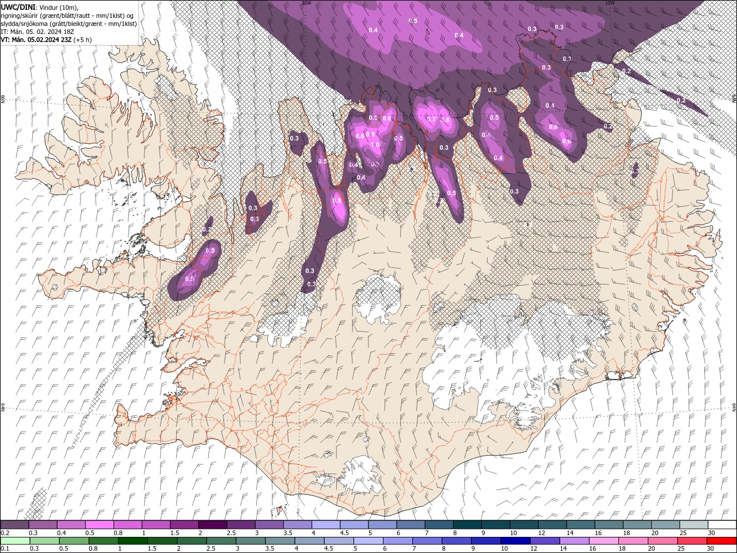Click the violet swatch labeled 12 in the blue row
Viewport: 737px width, 553px height.
[545, 540]
